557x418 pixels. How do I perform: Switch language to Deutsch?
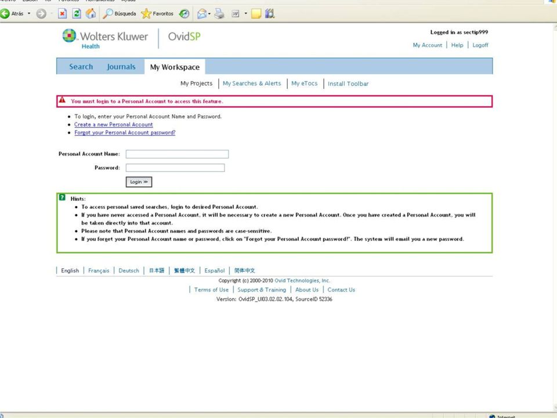pyautogui.click(x=129, y=271)
